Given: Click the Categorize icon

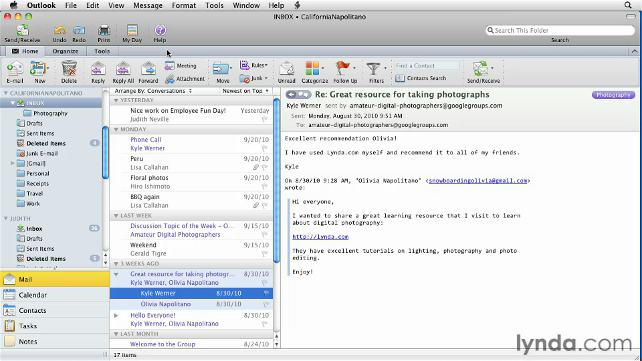Looking at the screenshot, I should coord(312,68).
